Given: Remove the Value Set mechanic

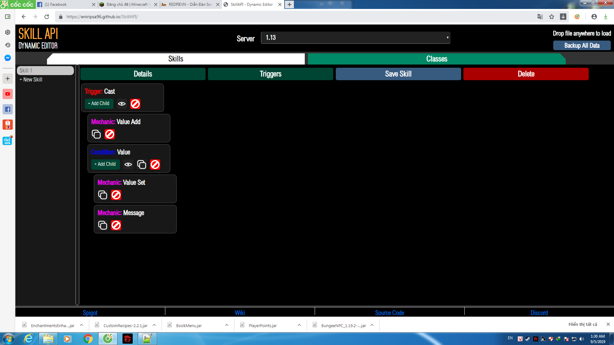Looking at the screenshot, I should coord(116,195).
